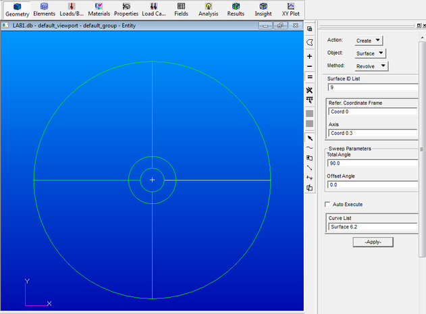Open the Elements tab

click(44, 9)
